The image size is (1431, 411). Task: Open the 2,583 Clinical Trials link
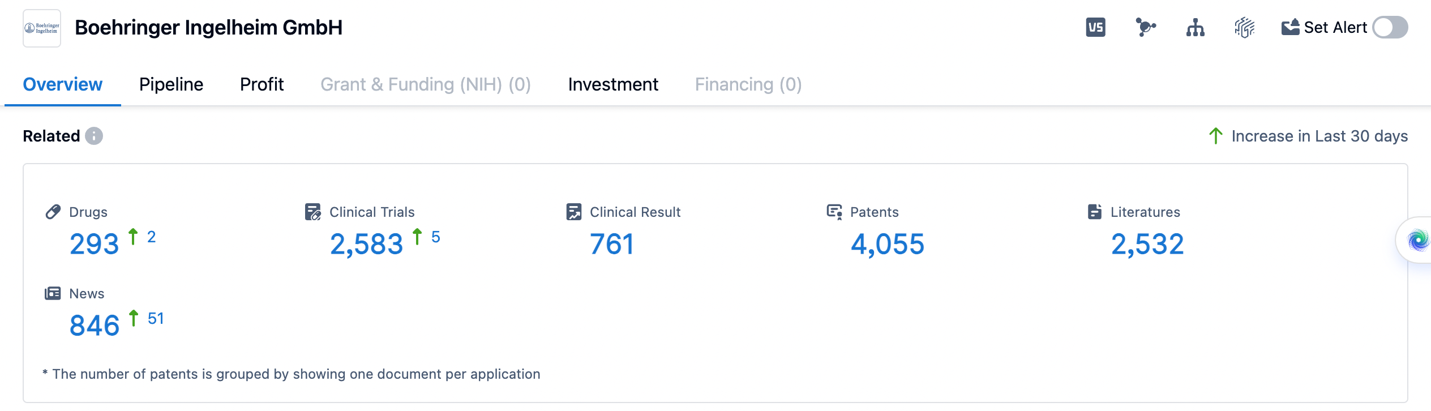pyautogui.click(x=366, y=244)
